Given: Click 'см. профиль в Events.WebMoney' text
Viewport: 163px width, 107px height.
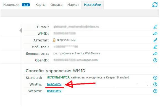Looking at the screenshot, I should tap(77, 54).
